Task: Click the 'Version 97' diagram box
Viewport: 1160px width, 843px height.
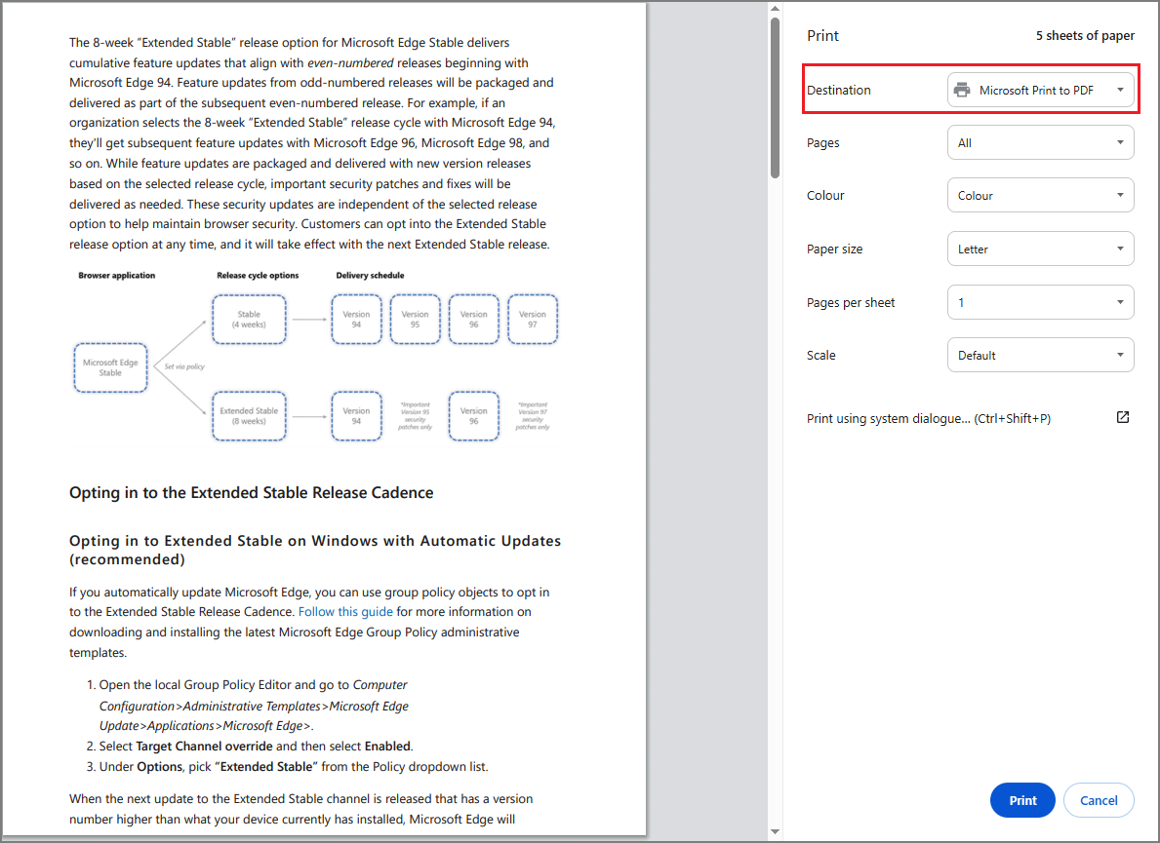Action: 533,320
